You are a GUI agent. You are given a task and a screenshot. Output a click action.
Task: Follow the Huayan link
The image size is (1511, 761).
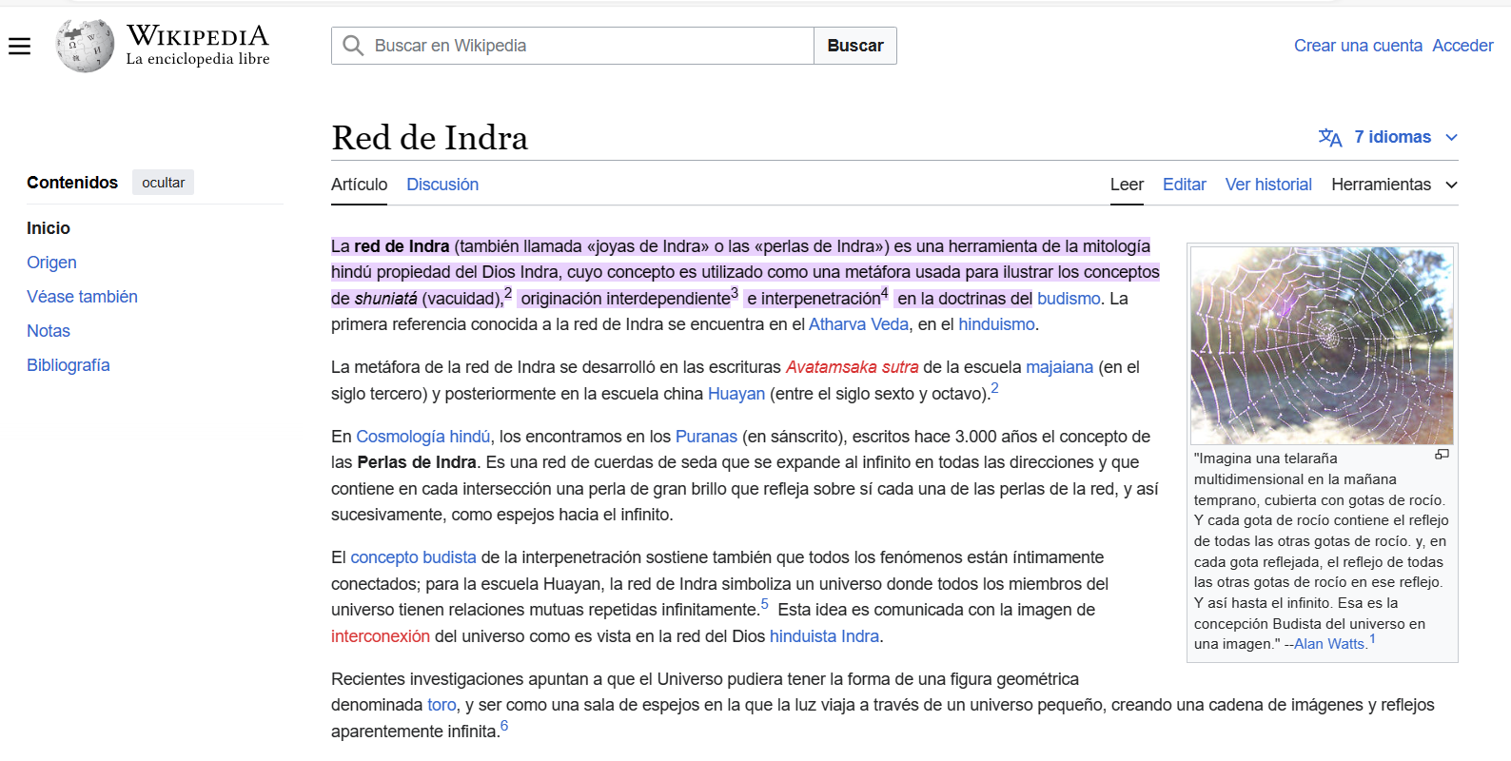pyautogui.click(x=736, y=394)
